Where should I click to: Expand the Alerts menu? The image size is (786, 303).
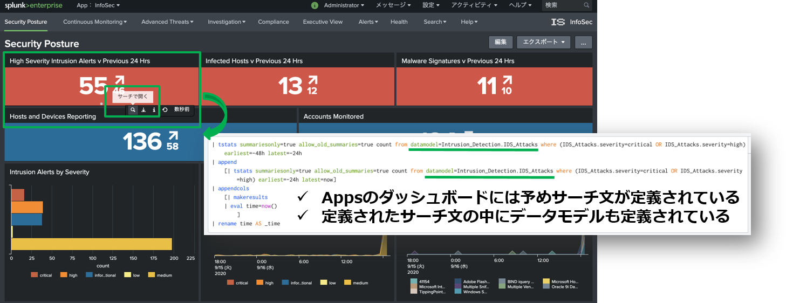[368, 22]
